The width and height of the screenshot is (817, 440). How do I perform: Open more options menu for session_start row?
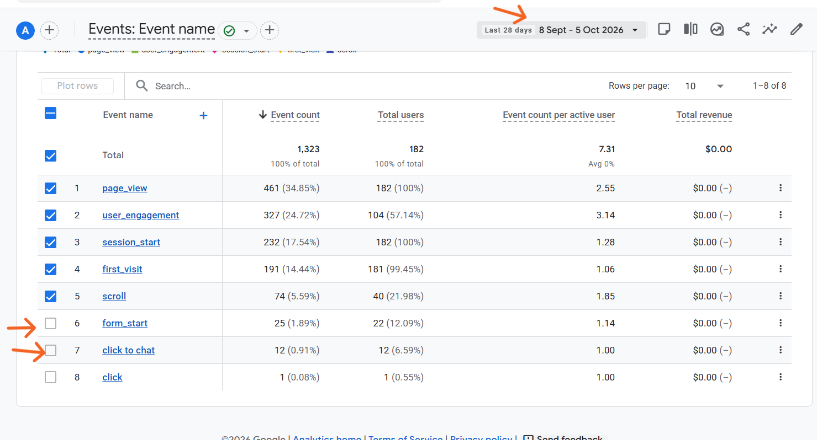(781, 242)
